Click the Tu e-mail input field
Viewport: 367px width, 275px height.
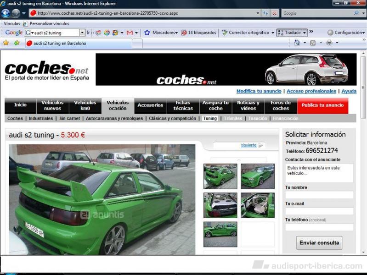coord(319,211)
